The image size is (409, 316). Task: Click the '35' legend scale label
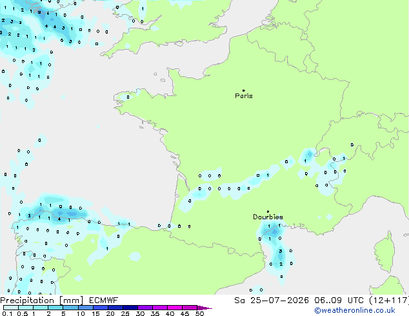pos(155,313)
